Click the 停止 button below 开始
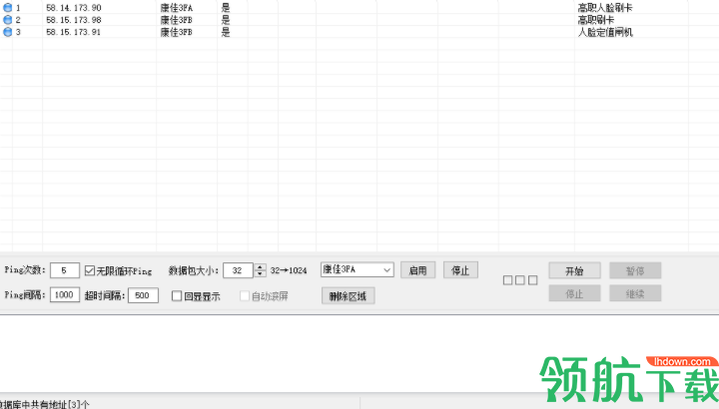 click(x=574, y=293)
